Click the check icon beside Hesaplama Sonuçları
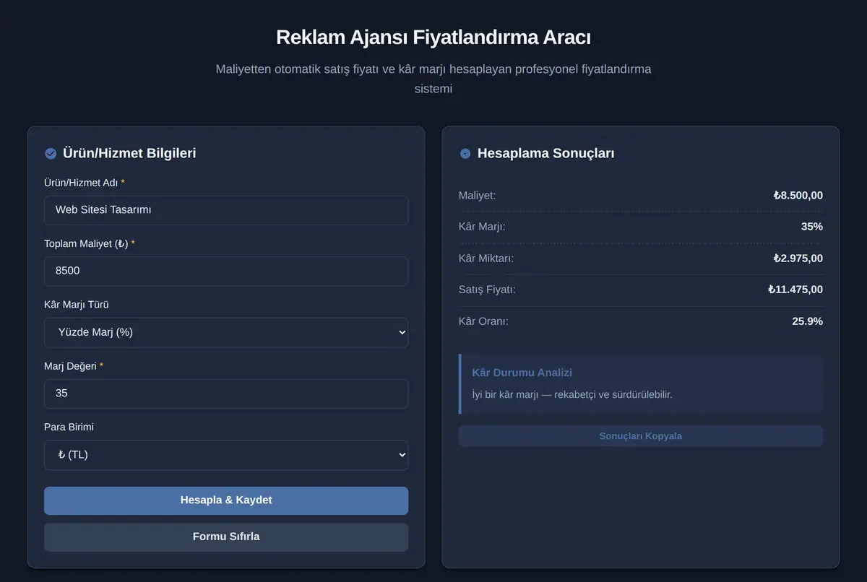The width and height of the screenshot is (867, 582). point(465,153)
